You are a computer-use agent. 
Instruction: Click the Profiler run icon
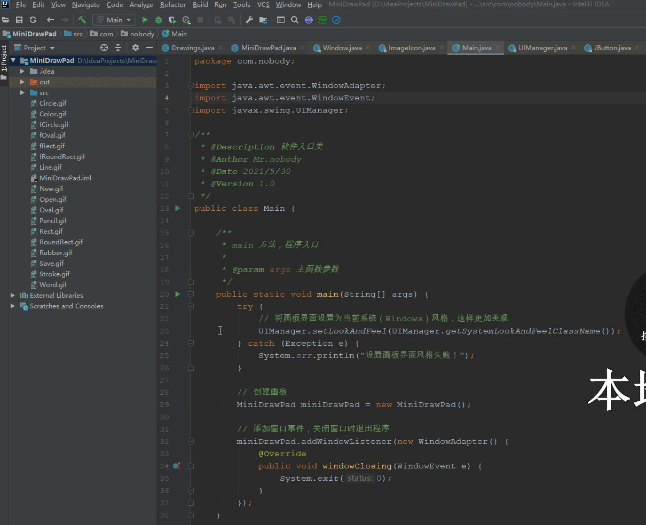(186, 20)
